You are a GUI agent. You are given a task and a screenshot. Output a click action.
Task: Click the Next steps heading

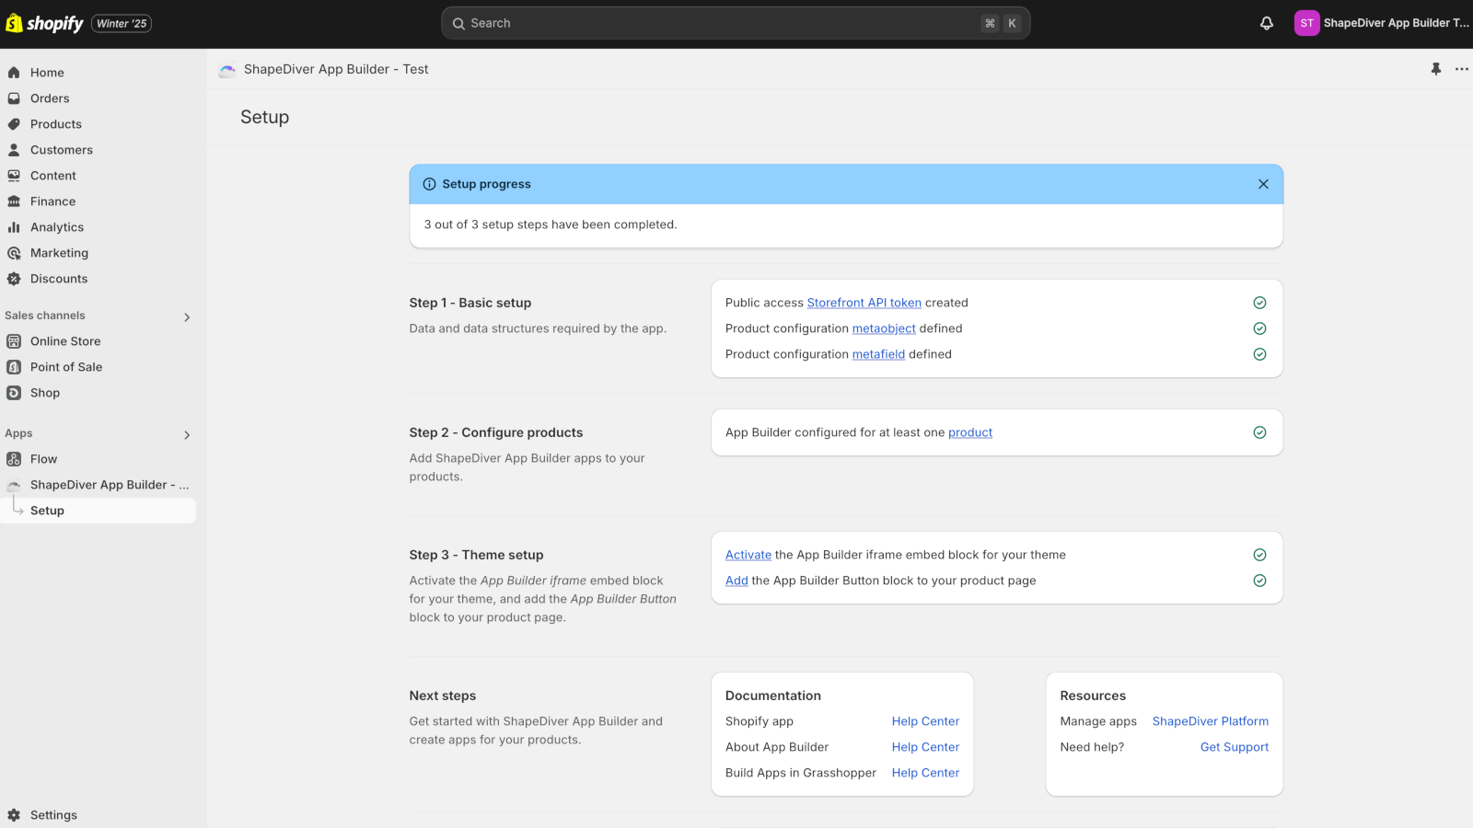click(x=443, y=696)
